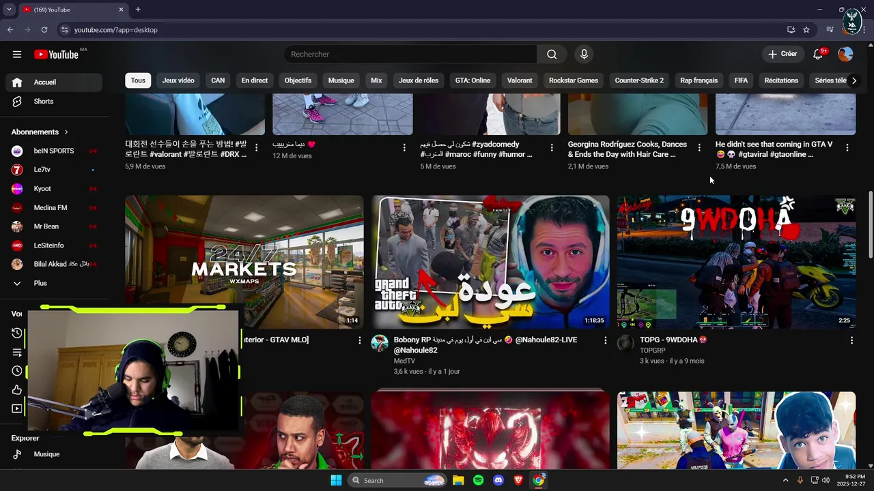Go to Accueil in sidebar
The height and width of the screenshot is (491, 874).
point(55,82)
